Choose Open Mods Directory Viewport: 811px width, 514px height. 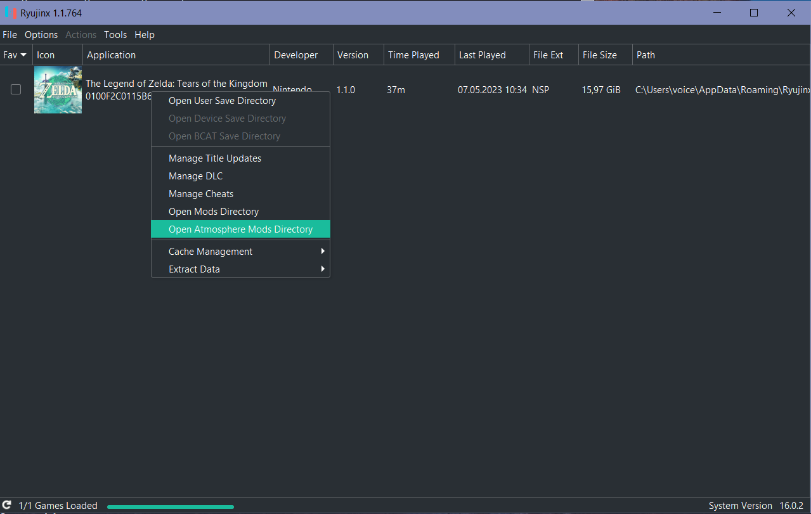240,212
